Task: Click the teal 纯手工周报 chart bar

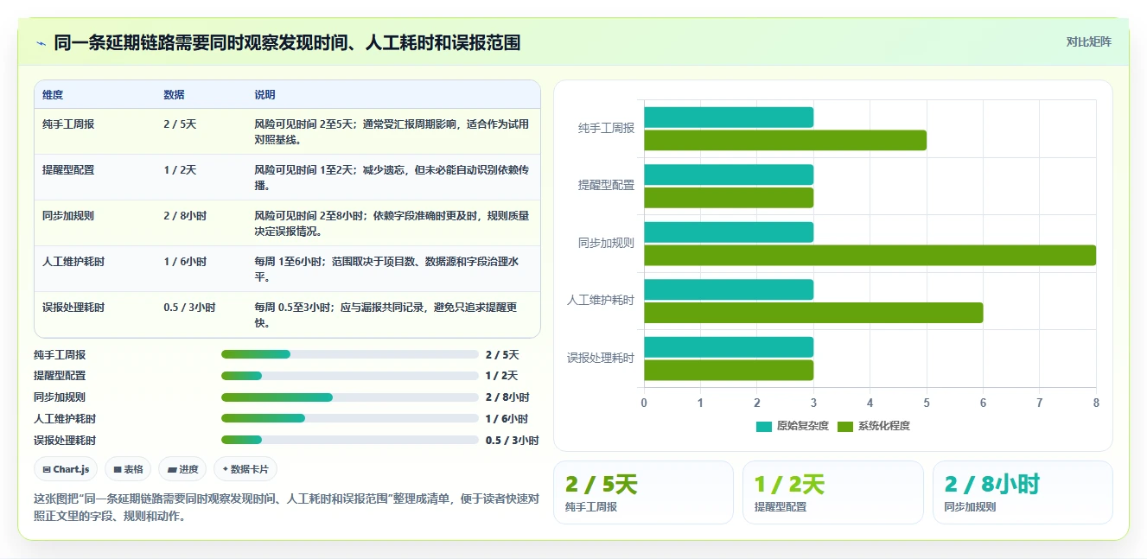Action: 729,117
